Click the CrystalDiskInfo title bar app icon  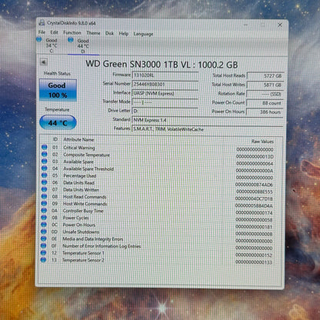[42, 23]
